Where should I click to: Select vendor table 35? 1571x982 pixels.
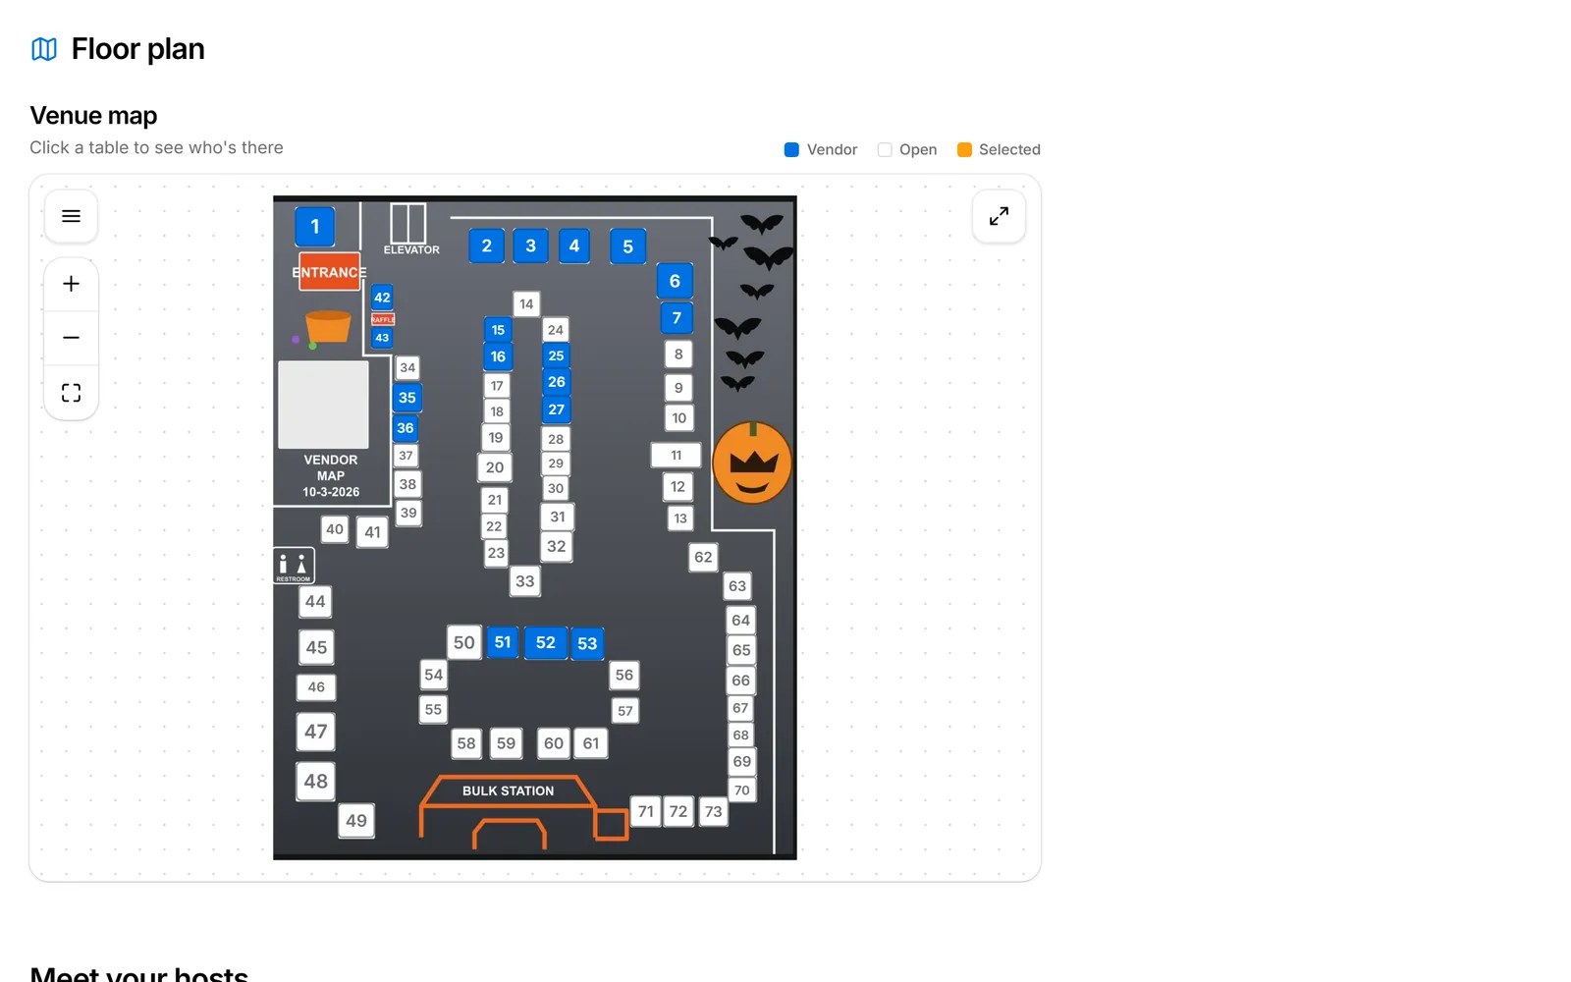pos(406,398)
